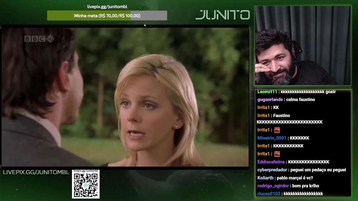Click 'pablo marçal é vc?' message

(295, 178)
